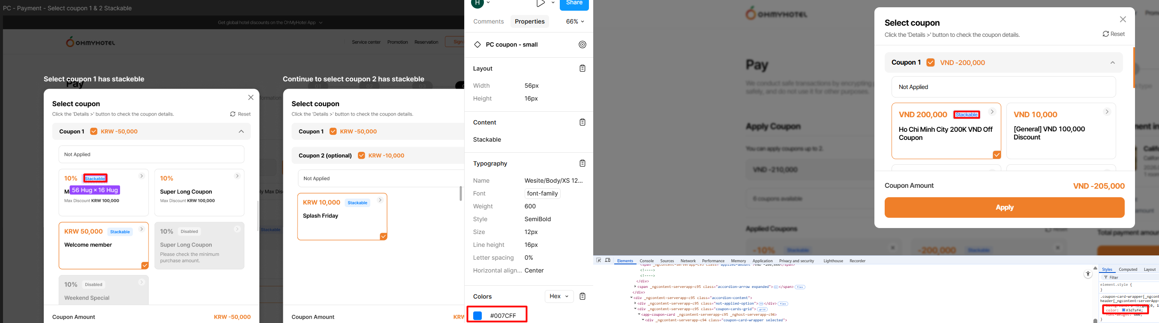Click the Stackable badge on KRW 50,000 coupon

120,232
